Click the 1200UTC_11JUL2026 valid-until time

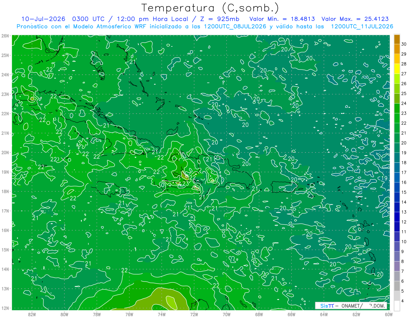pos(362,26)
